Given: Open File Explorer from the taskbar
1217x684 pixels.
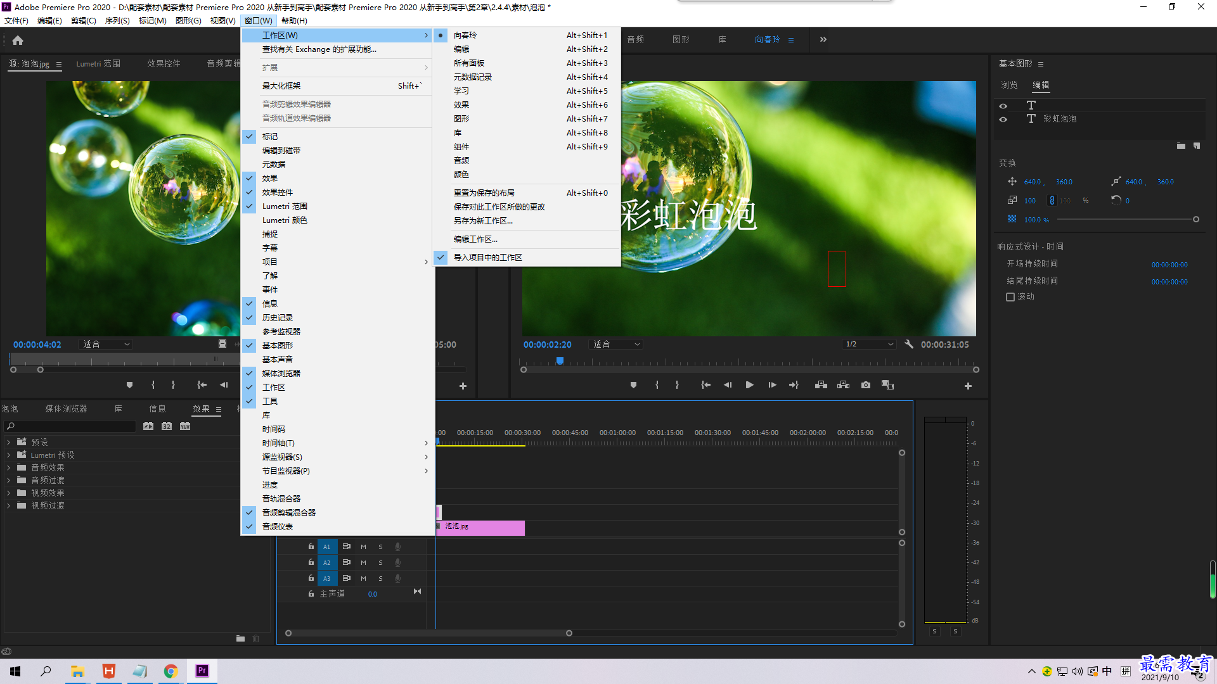Looking at the screenshot, I should [x=78, y=671].
